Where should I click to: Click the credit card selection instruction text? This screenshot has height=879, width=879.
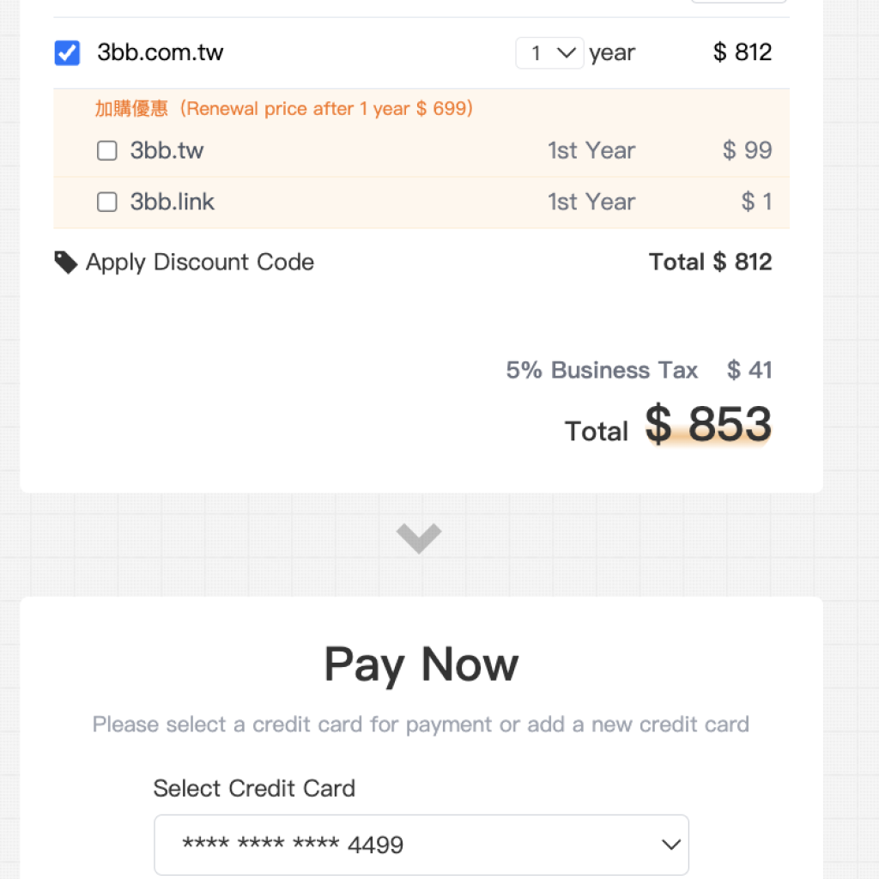[421, 724]
